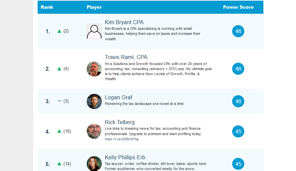Click the green up arrow beside rank 4

point(59,131)
